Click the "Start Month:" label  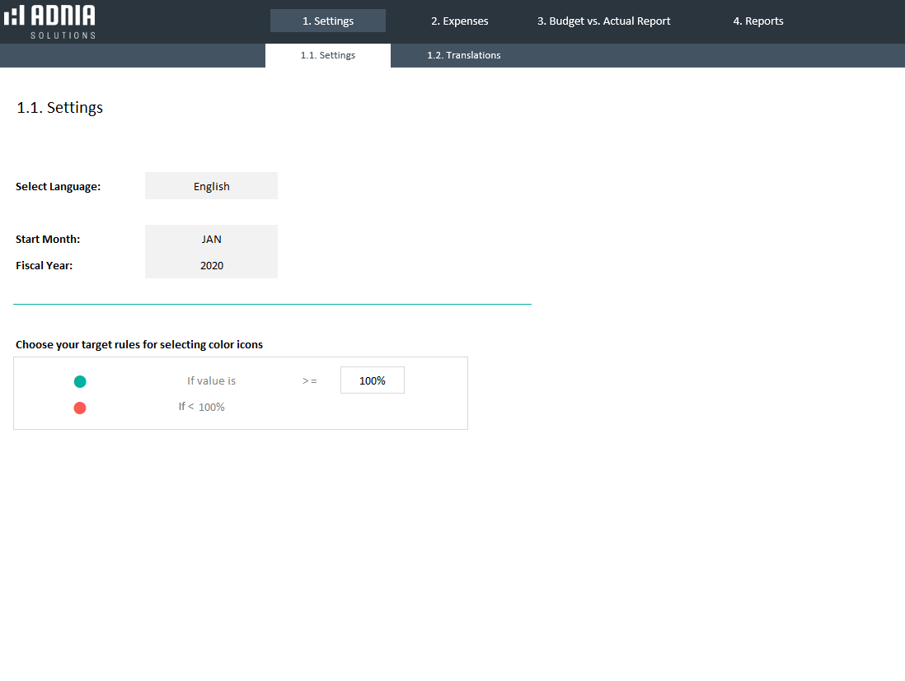tap(48, 240)
